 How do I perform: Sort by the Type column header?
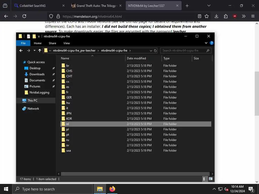coord(177,58)
